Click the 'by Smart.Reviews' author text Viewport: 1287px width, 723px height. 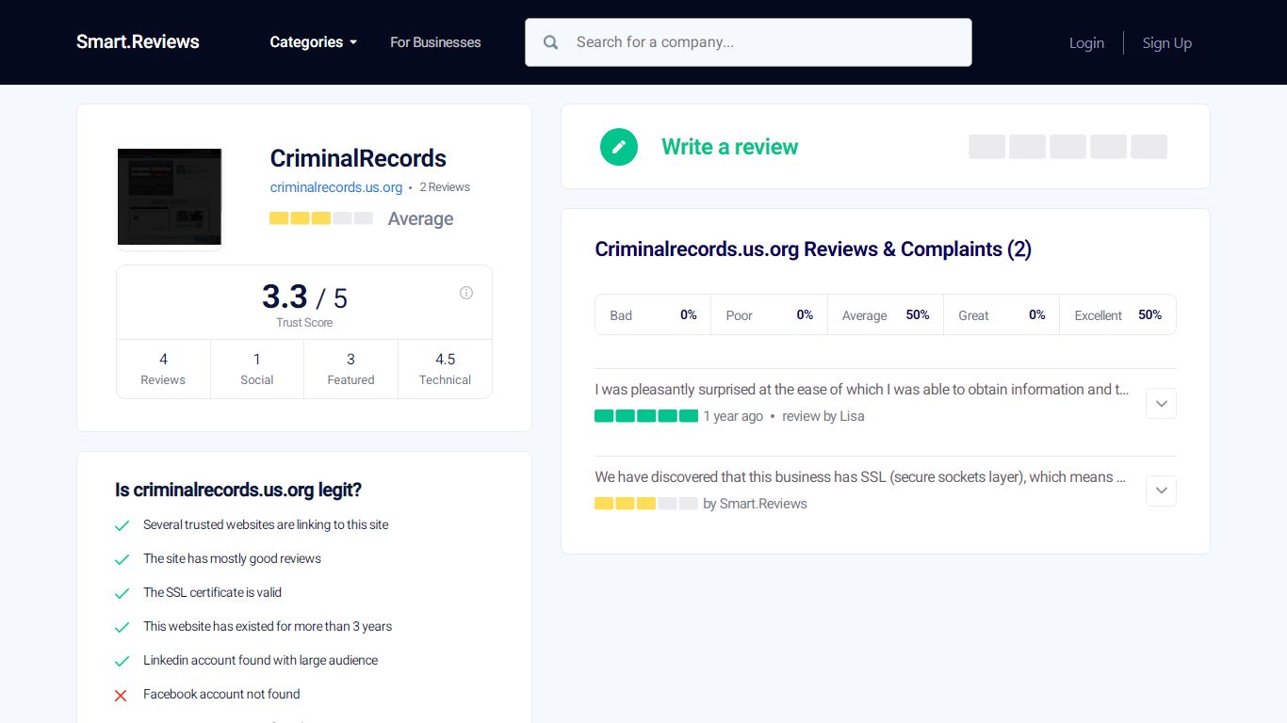[x=755, y=504]
